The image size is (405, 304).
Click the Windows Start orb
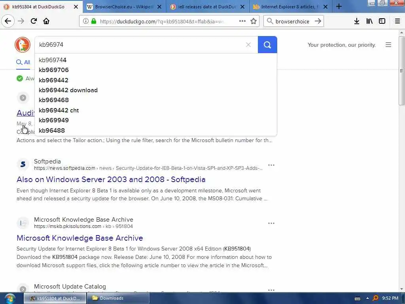pyautogui.click(x=10, y=298)
